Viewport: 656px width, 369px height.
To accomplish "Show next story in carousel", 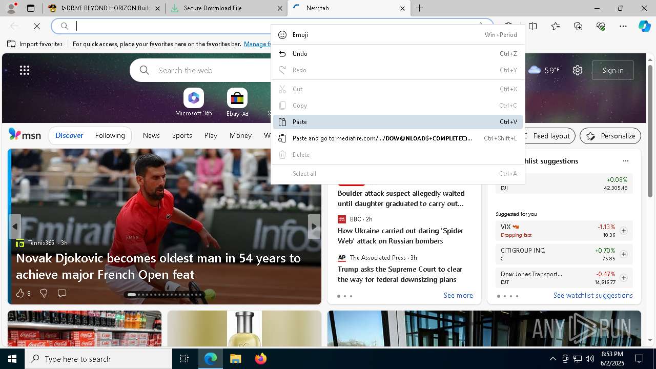I will point(314,227).
